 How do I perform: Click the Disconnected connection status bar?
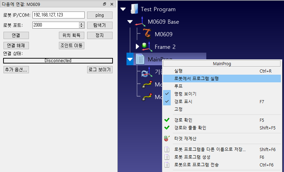point(58,61)
